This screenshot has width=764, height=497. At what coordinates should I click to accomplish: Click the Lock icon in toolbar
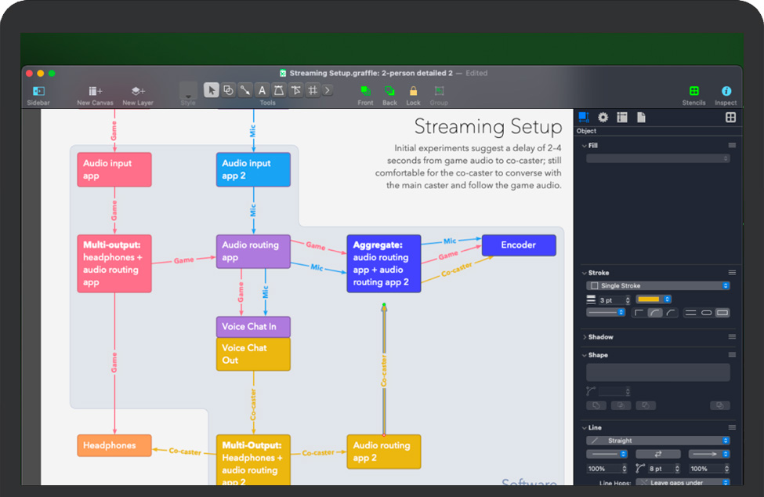click(413, 91)
